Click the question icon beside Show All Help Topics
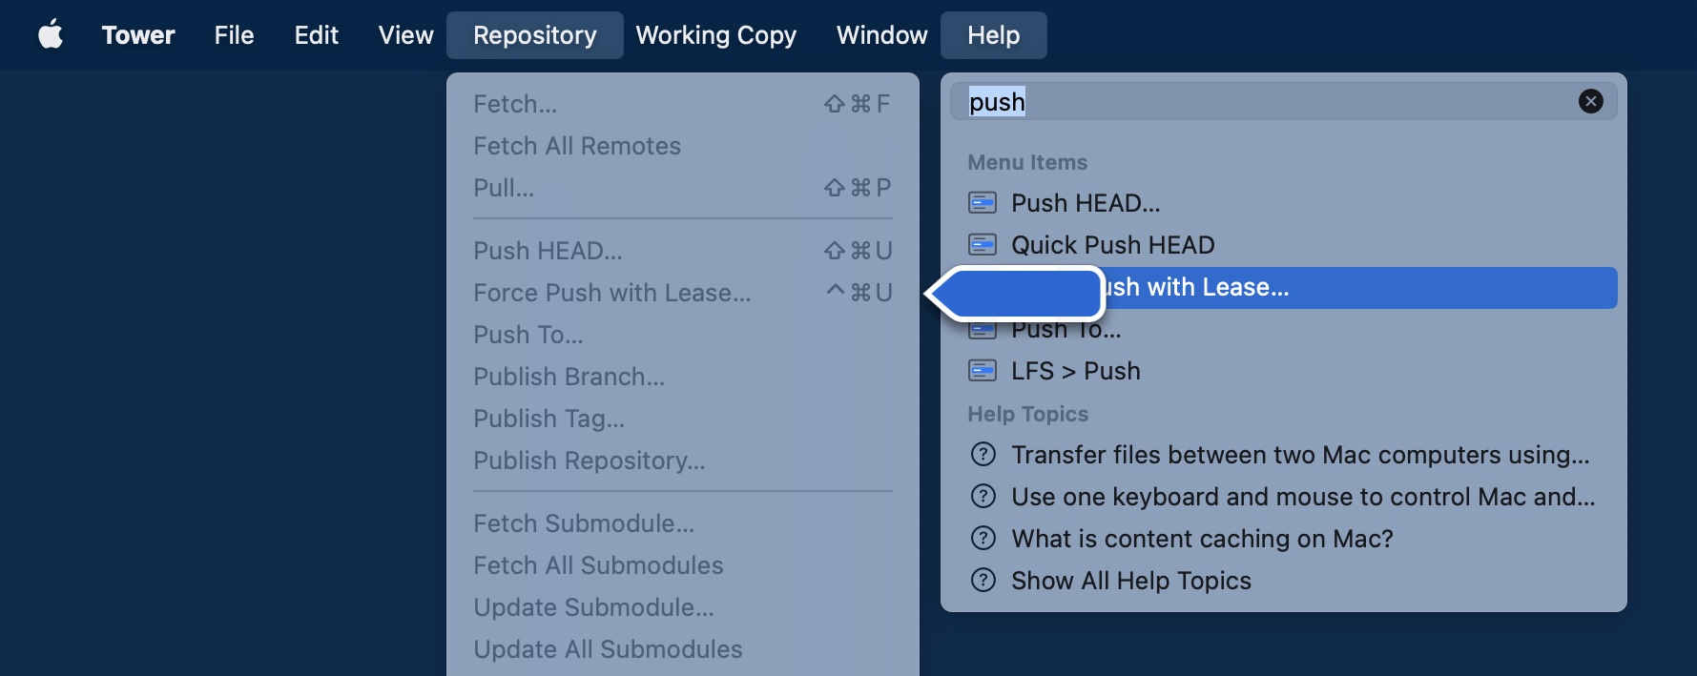 coord(983,581)
